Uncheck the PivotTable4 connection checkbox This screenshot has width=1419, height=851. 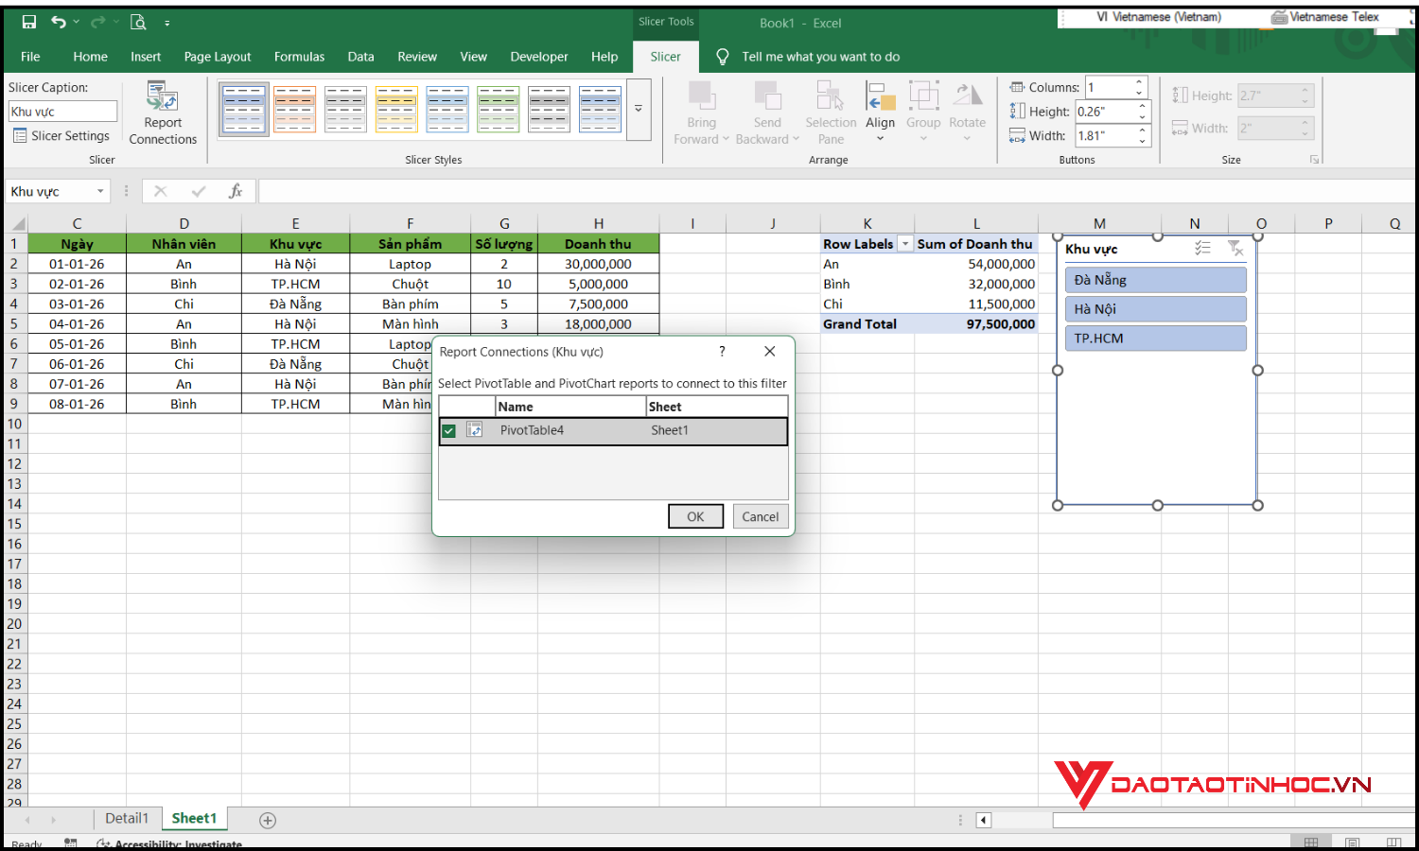449,430
